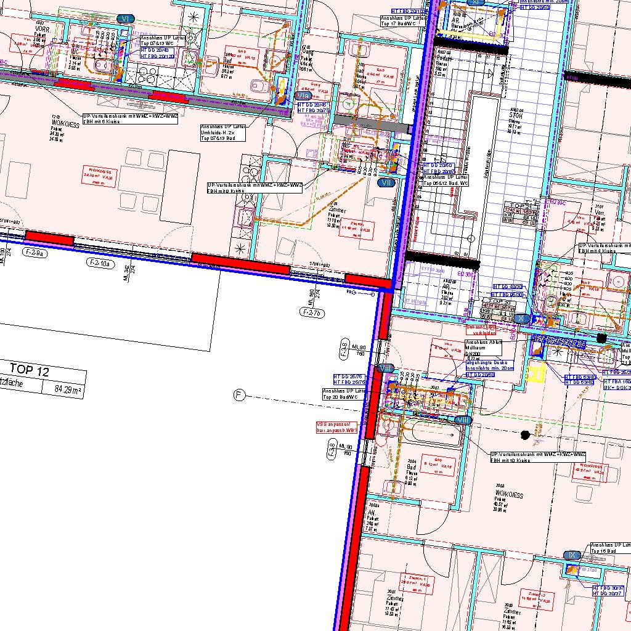Image resolution: width=631 pixels, height=631 pixels.
Task: Select the 'HT FBD 30/75' label
Action: click(313, 110)
